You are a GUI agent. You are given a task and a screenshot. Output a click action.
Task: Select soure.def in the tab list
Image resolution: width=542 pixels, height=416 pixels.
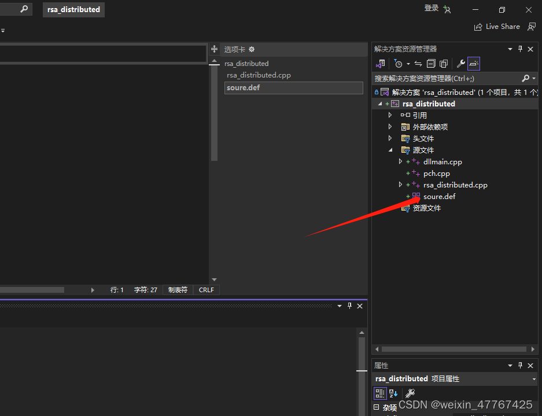[246, 86]
